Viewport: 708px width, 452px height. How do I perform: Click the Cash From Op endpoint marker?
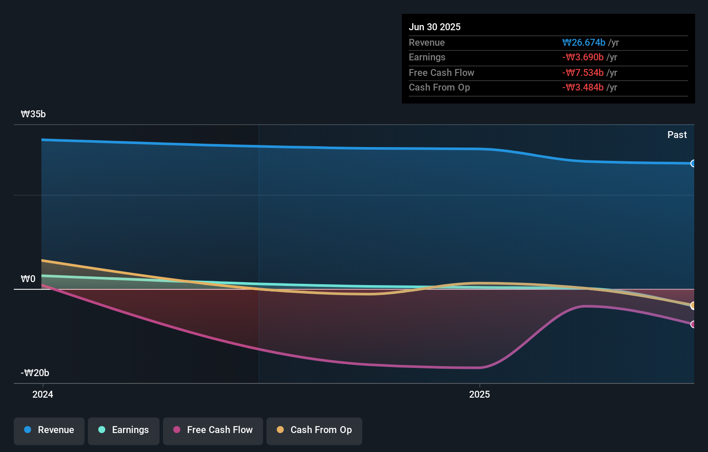(693, 306)
